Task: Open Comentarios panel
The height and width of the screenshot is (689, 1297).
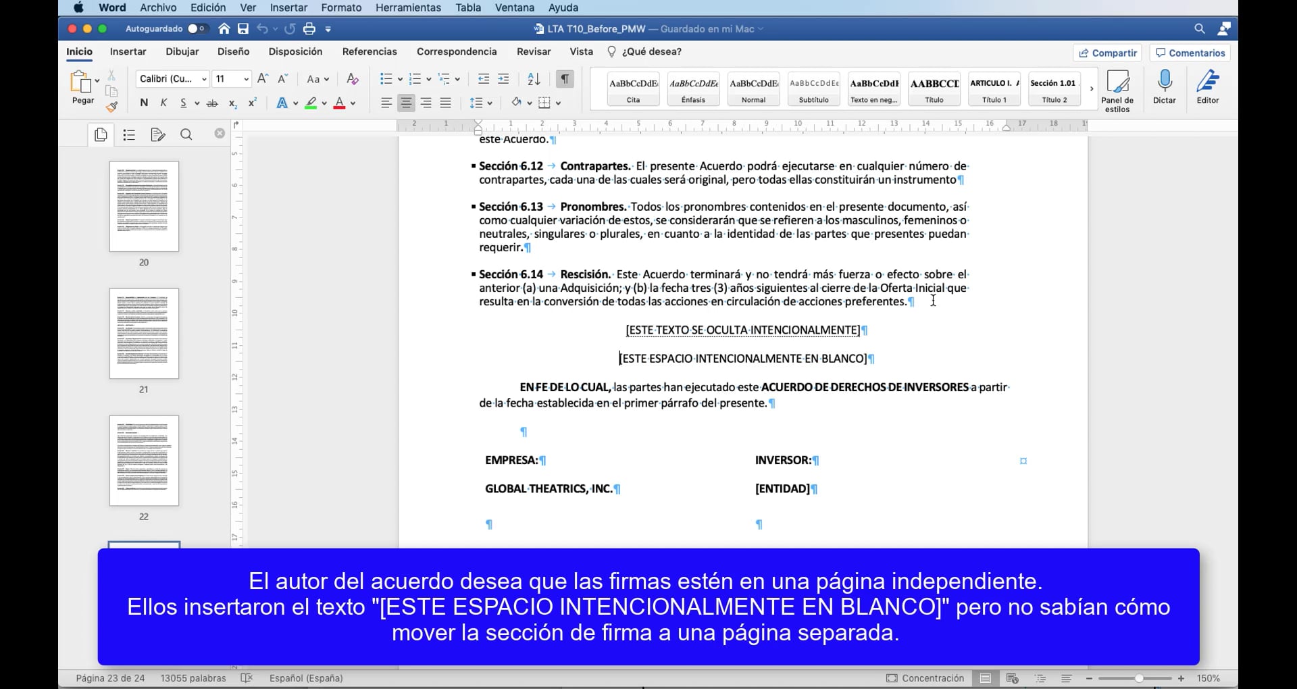Action: tap(1189, 53)
